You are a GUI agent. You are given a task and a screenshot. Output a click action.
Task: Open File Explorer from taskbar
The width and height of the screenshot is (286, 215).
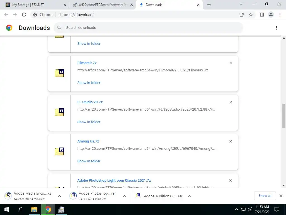(x=34, y=209)
